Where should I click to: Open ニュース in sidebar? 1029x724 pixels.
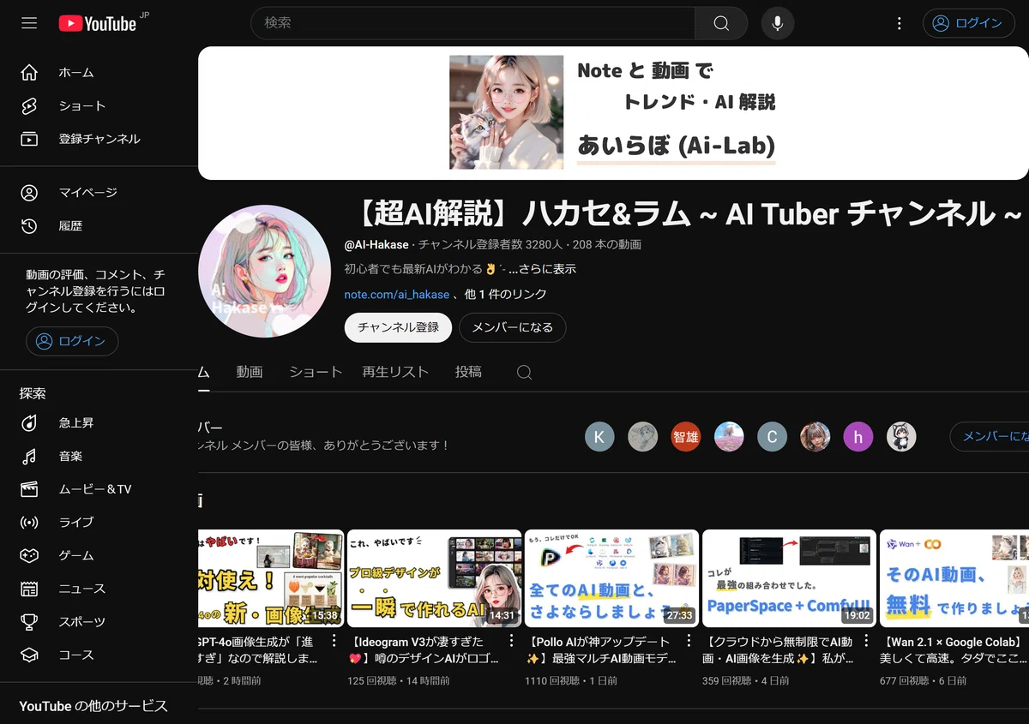coord(99,589)
